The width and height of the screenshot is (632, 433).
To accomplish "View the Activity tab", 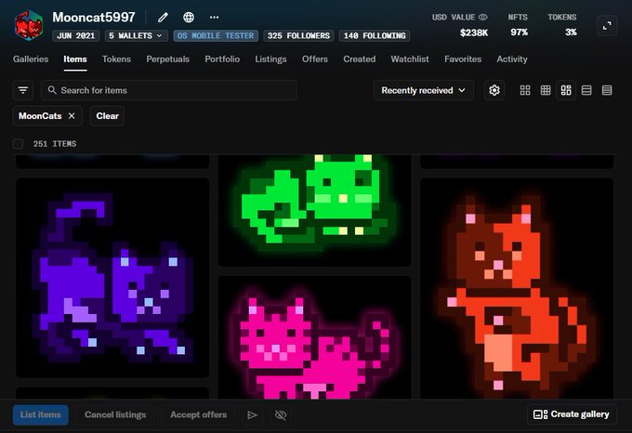I will pyautogui.click(x=512, y=59).
